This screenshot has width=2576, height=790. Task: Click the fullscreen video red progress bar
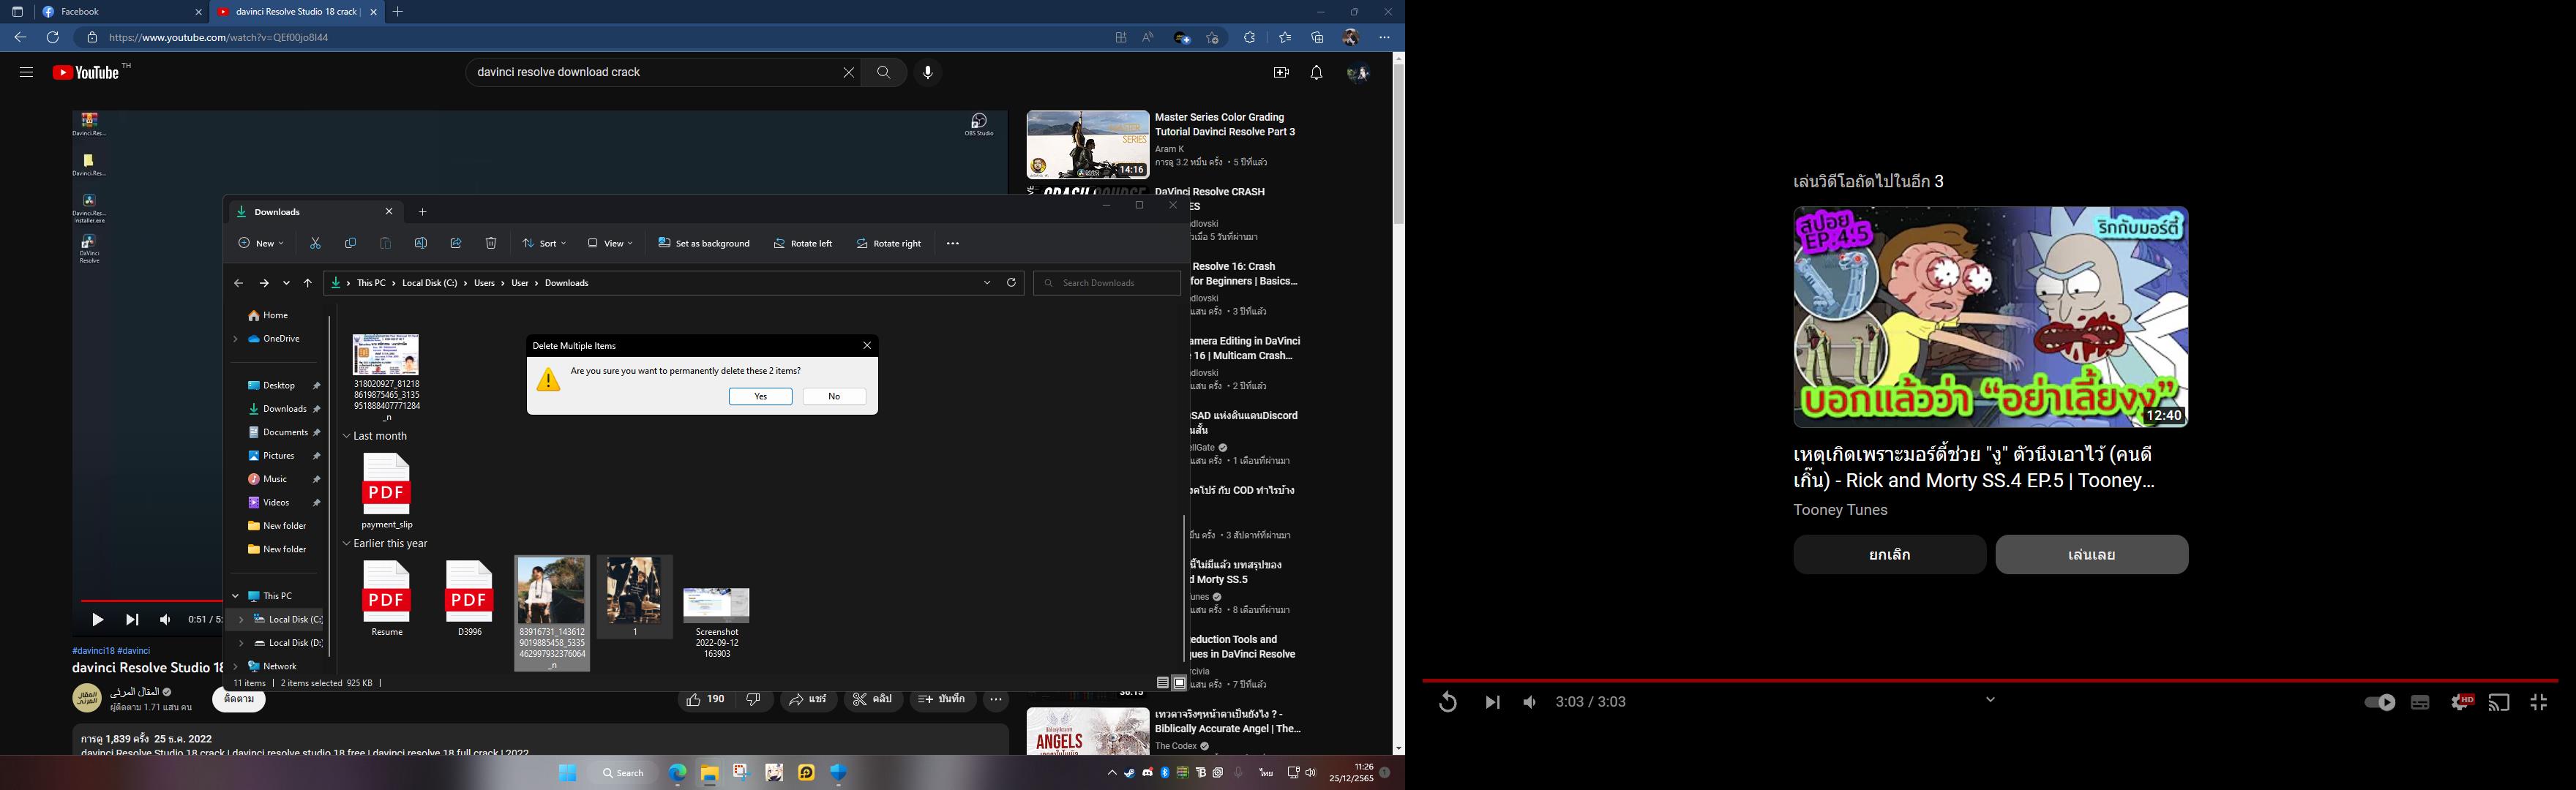[1990, 680]
